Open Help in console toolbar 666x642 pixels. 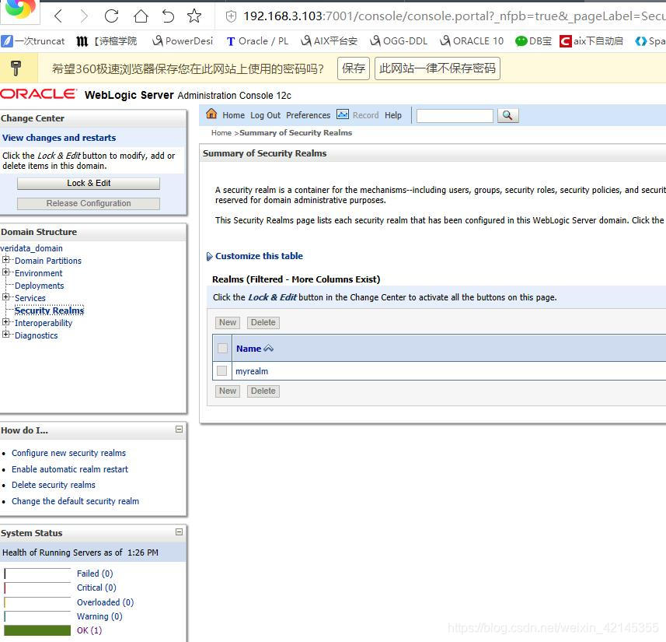point(393,115)
